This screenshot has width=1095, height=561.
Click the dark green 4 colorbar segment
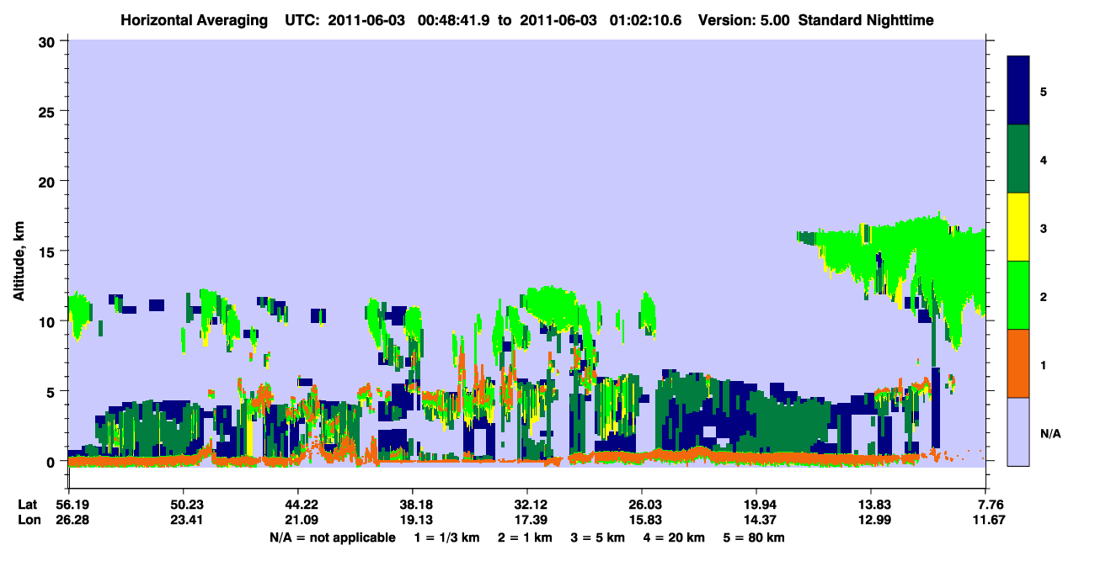(1018, 158)
